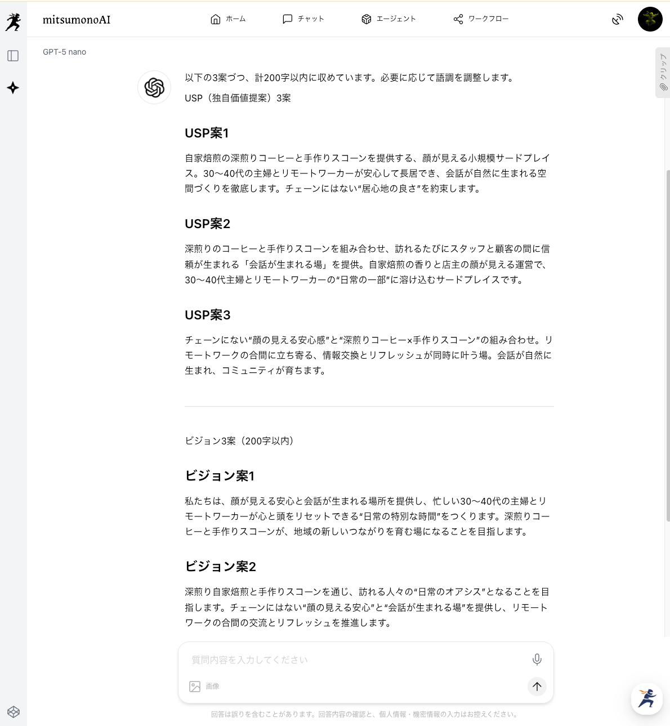Image resolution: width=670 pixels, height=726 pixels.
Task: Open the GPT-5 nano model selector
Action: 65,52
